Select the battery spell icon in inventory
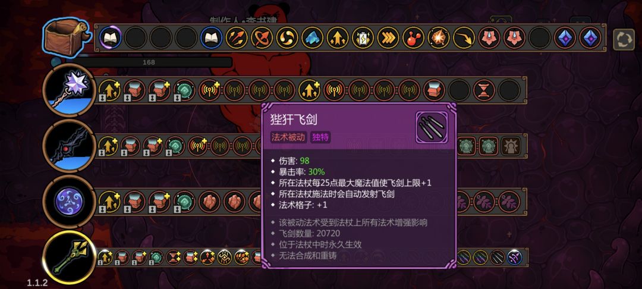Image resolution: width=642 pixels, height=289 pixels. point(363,38)
